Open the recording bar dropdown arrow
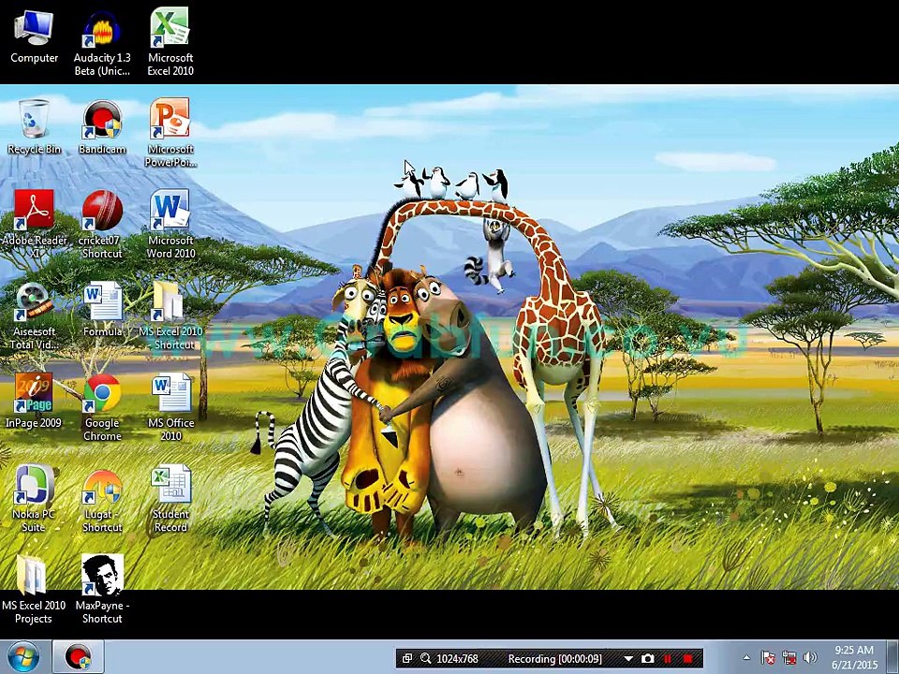The width and height of the screenshot is (899, 674). pyautogui.click(x=627, y=659)
